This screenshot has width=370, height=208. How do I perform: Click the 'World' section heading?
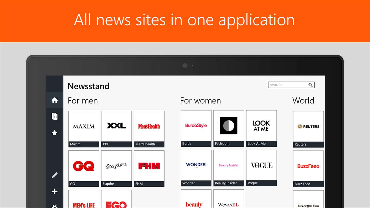(x=303, y=101)
